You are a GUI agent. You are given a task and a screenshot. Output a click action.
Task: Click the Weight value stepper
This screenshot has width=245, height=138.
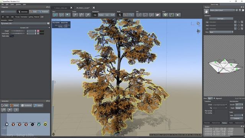[x=36, y=31]
